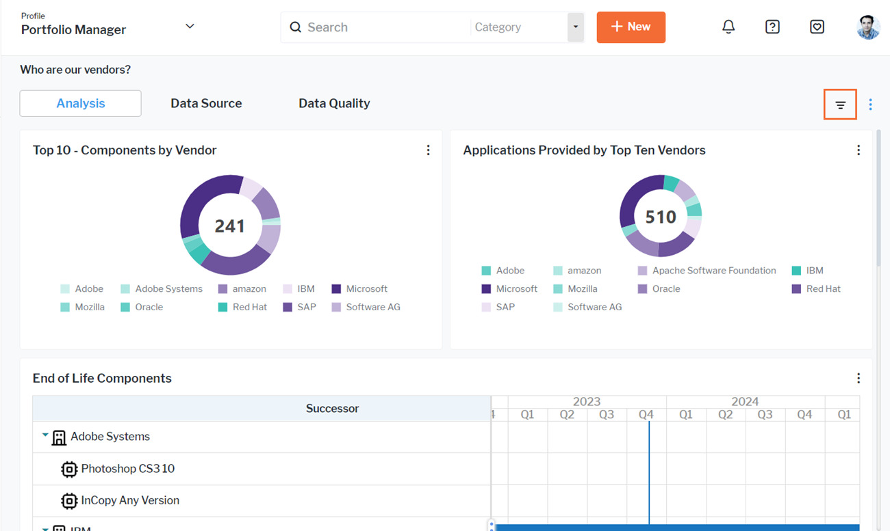890x531 pixels.
Task: Toggle Software AG legend in Components chart
Action: click(366, 308)
